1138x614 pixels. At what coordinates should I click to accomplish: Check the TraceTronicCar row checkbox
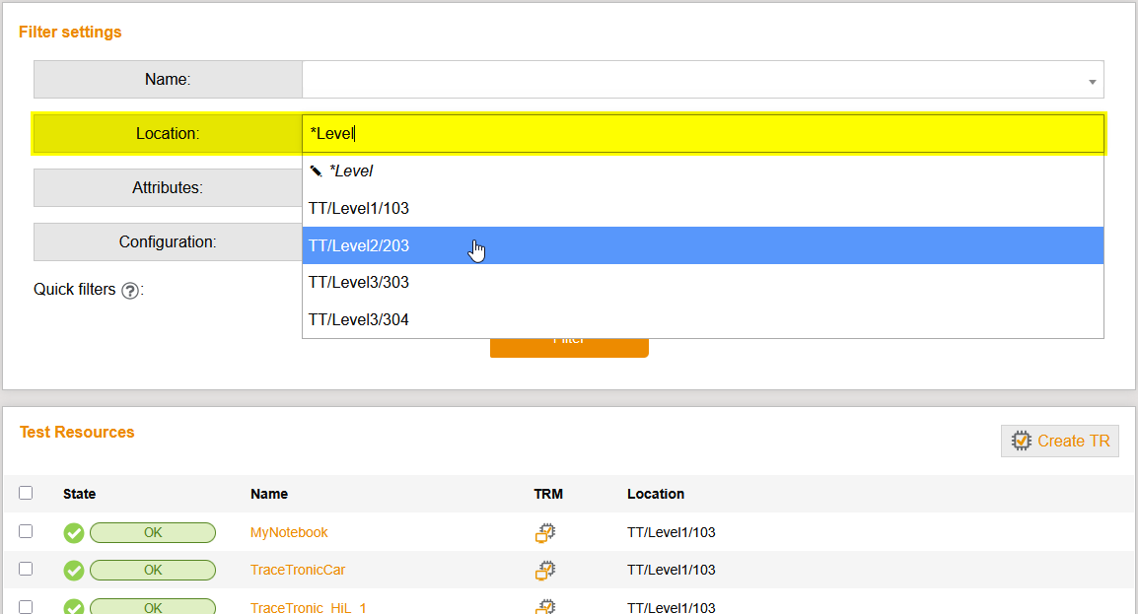click(x=26, y=569)
